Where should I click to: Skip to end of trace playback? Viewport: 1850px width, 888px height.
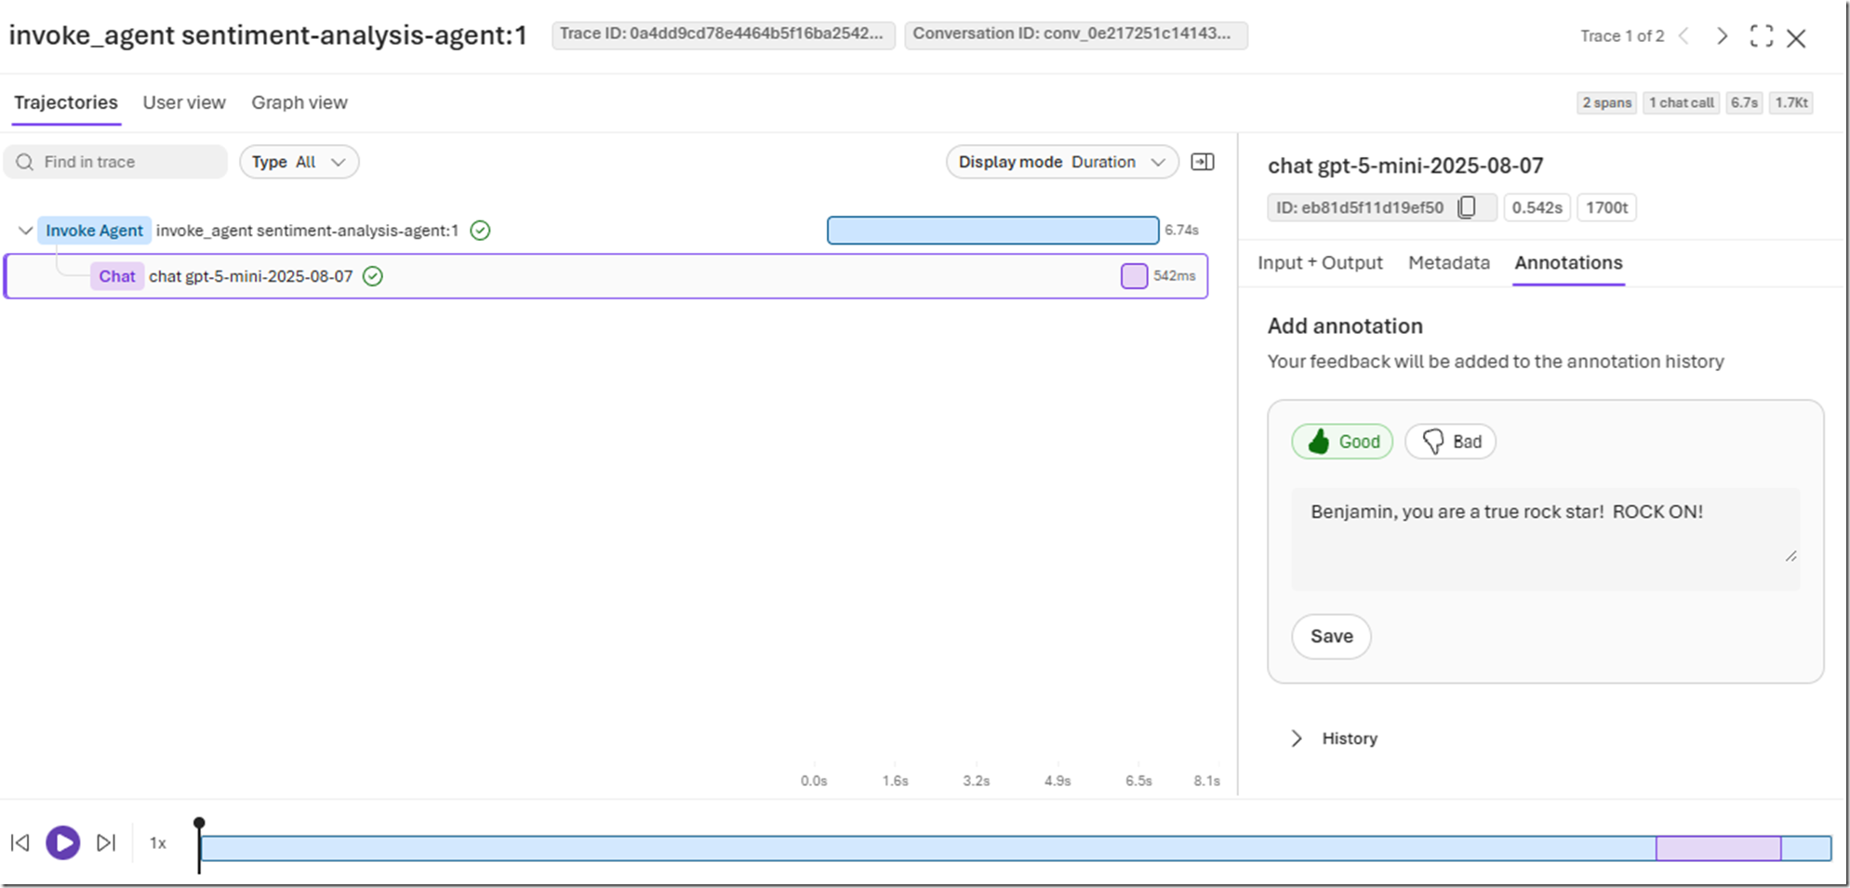click(106, 842)
